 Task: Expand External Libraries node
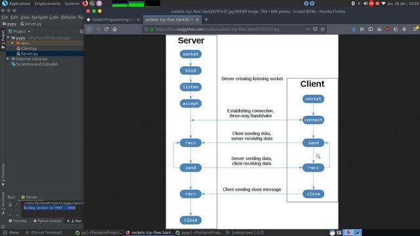(8, 59)
